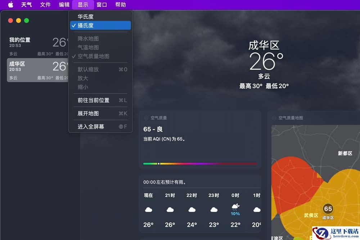360x240 pixels.
Task: Choose 缩小 menu entry
Action: point(100,87)
